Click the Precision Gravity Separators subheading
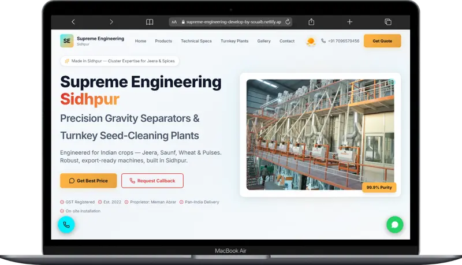 click(130, 118)
